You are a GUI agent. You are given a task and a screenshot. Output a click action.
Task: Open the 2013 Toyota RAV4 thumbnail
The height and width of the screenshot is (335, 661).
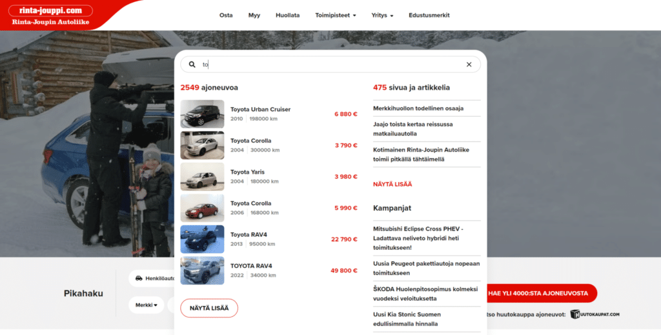[202, 239]
